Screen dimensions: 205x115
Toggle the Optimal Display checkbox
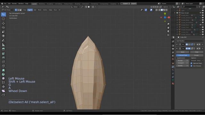click(x=192, y=63)
